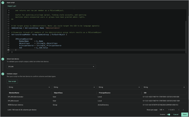
Task: Open PrincipalSource column data type dropdown
Action: pyautogui.click(x=119, y=87)
